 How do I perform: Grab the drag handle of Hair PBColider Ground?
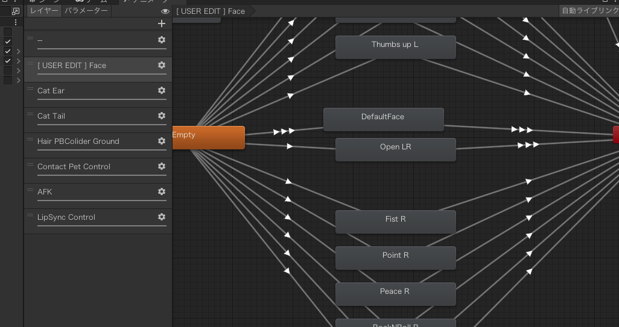[30, 139]
